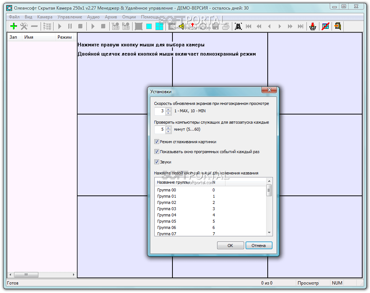Close the Установки dialog with X
This screenshot has height=293, width=370.
coord(269,90)
